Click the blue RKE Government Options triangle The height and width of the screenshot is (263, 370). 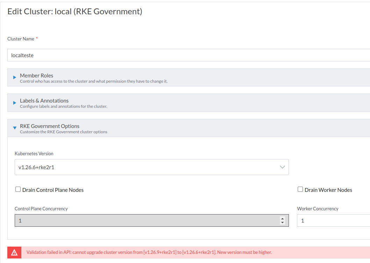(x=14, y=128)
